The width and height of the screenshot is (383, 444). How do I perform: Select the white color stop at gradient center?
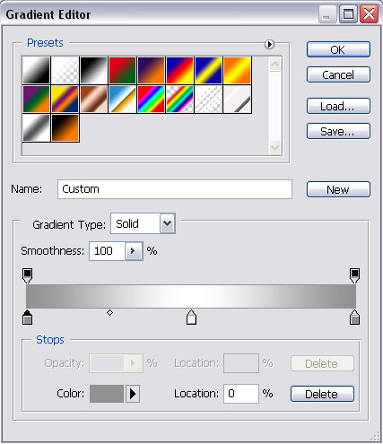coord(191,318)
